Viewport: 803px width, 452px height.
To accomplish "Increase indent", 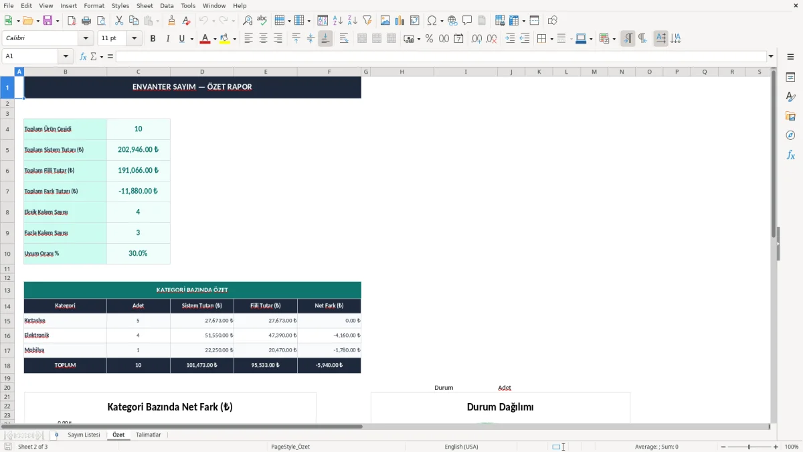I will pyautogui.click(x=510, y=39).
